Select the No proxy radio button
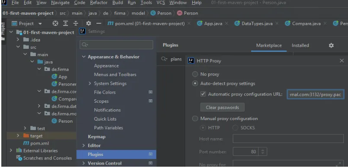Image resolution: width=348 pixels, height=168 pixels. point(195,74)
